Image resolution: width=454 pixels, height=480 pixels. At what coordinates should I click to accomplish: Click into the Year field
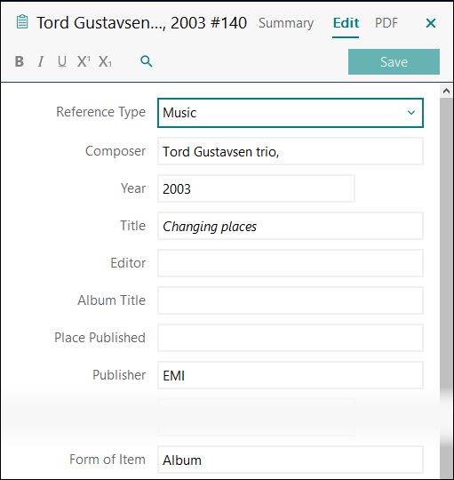(x=256, y=188)
